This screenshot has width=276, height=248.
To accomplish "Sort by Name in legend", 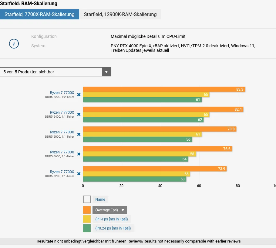I will pyautogui.click(x=100, y=199).
